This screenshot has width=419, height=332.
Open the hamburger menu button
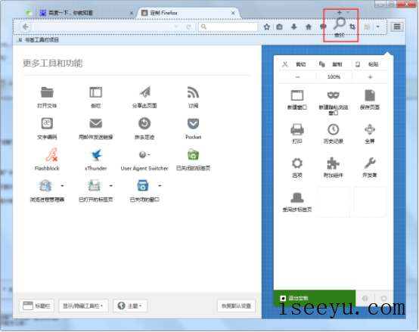click(x=397, y=26)
